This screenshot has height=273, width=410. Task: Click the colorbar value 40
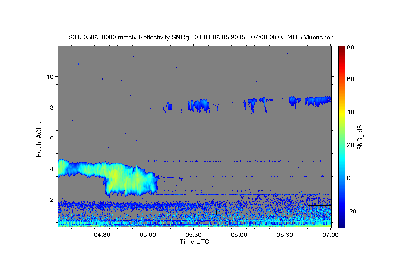[351, 112]
